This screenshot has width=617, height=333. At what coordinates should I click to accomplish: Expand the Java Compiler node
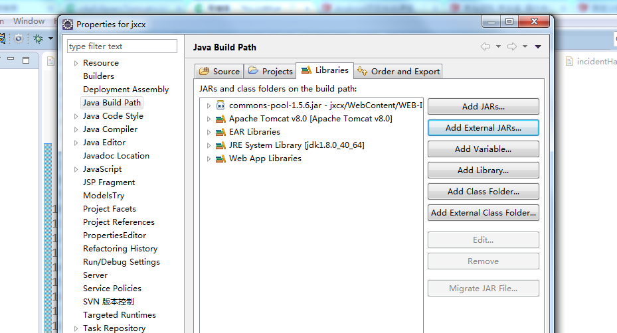pos(76,130)
